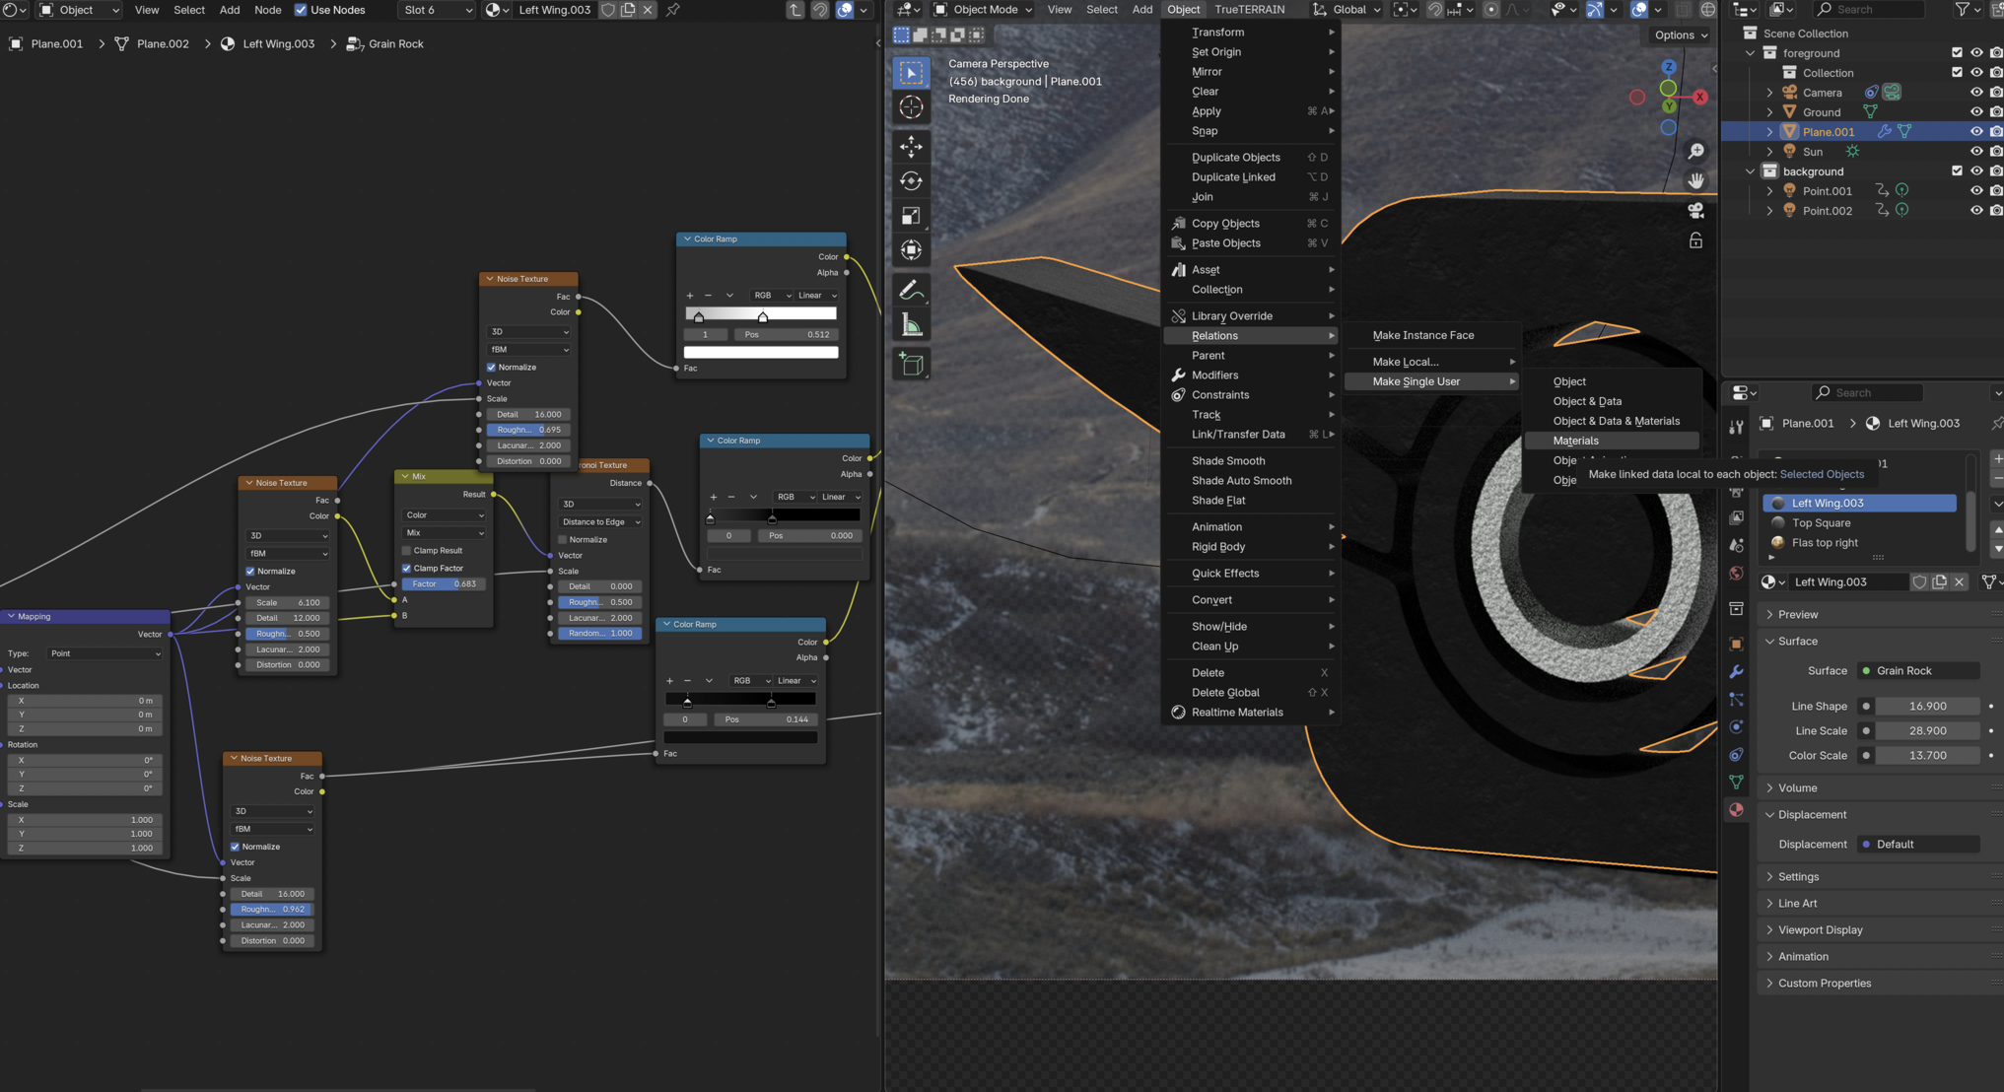Click the Grain Rock surface shader button
Viewport: 2004px width, 1092px height.
click(1917, 670)
